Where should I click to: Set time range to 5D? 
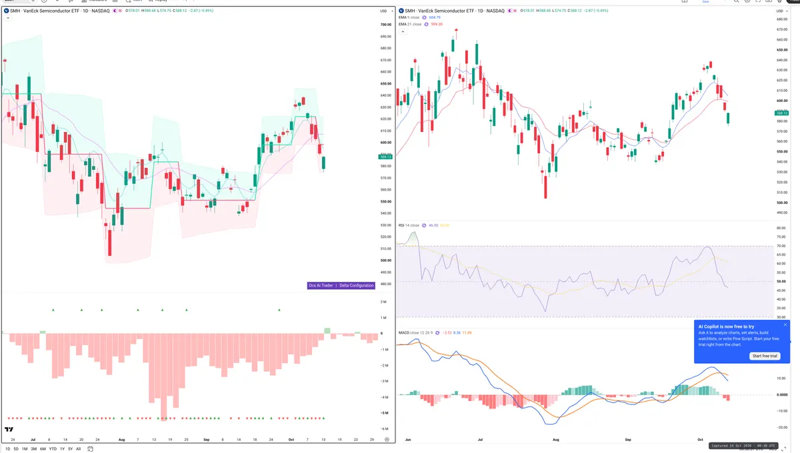tap(16, 449)
